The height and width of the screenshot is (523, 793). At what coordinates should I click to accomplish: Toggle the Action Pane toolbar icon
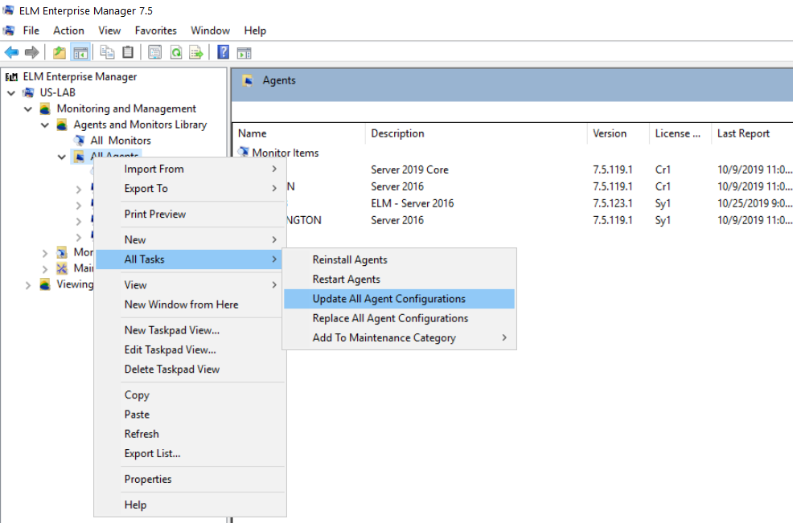(x=244, y=52)
